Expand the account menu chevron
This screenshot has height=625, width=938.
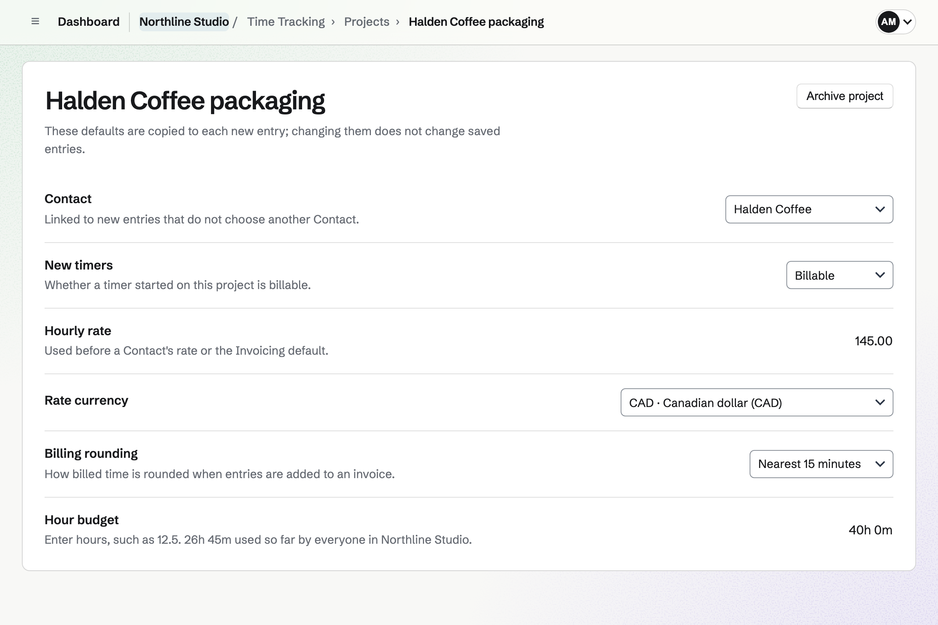pyautogui.click(x=907, y=22)
